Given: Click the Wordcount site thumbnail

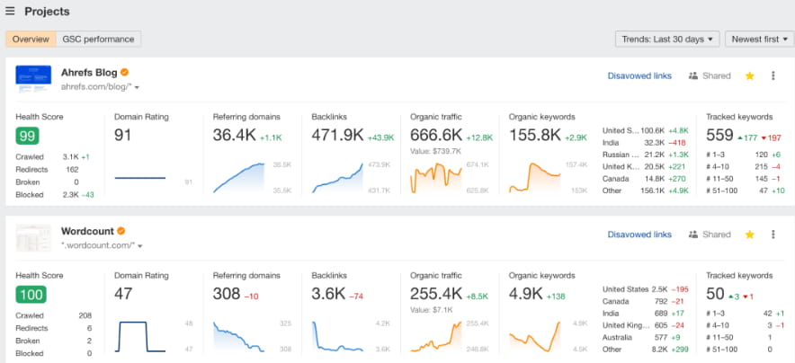Looking at the screenshot, I should pos(33,237).
